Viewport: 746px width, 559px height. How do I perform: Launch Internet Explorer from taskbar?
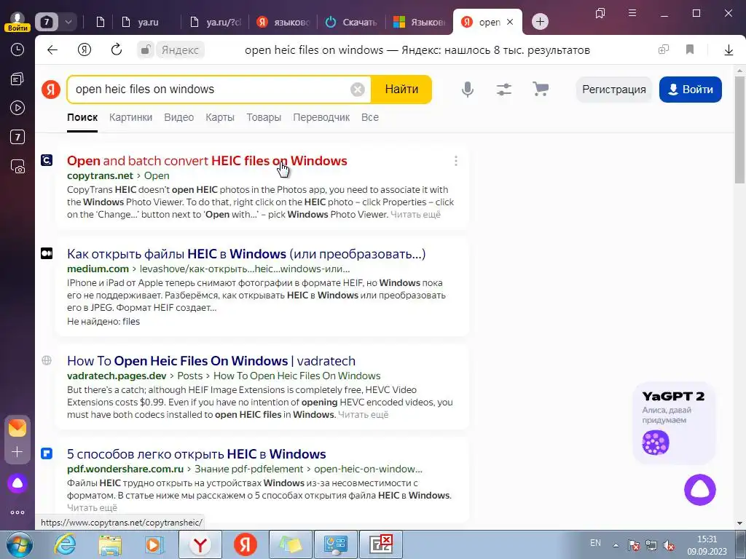coord(65,544)
